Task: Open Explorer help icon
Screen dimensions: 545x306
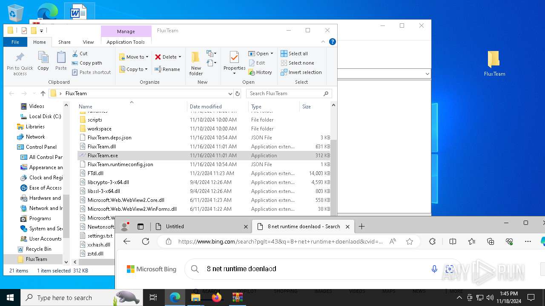Action: pos(333,42)
